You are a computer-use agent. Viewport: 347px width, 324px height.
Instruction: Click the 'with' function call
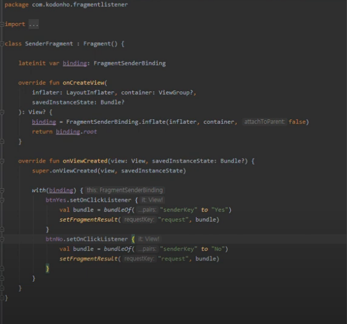click(39, 190)
